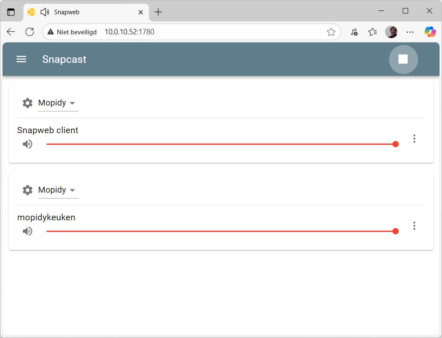This screenshot has width=442, height=338.
Task: Open the browser profile avatar
Action: coord(391,32)
